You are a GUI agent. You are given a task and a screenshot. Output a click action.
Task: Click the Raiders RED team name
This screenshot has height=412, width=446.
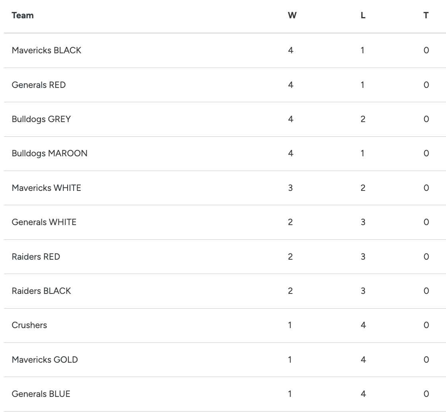[x=36, y=257]
